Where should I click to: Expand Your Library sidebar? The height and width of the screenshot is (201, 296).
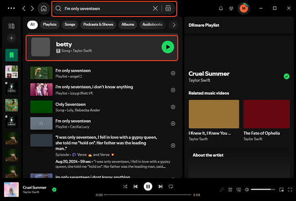pos(11,26)
